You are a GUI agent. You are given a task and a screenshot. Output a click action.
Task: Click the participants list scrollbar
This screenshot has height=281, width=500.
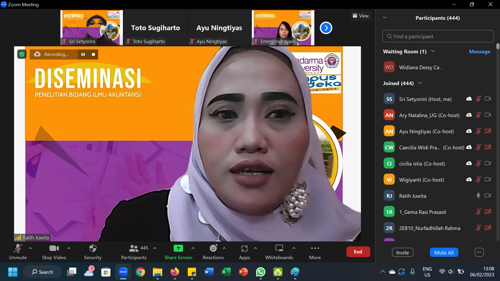pos(498,46)
